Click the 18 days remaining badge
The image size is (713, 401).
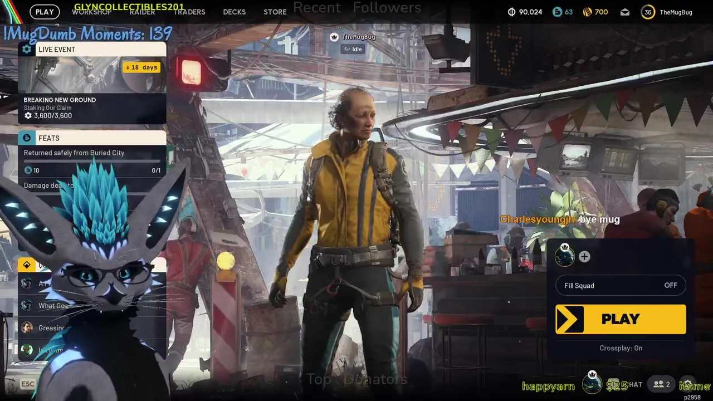[x=141, y=67]
